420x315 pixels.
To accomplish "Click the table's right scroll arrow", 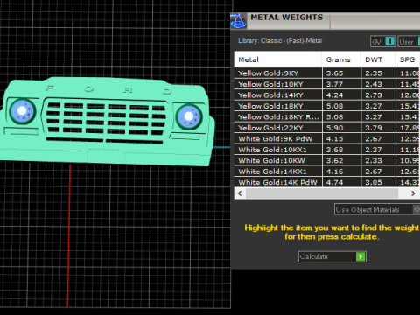I will pos(413,193).
